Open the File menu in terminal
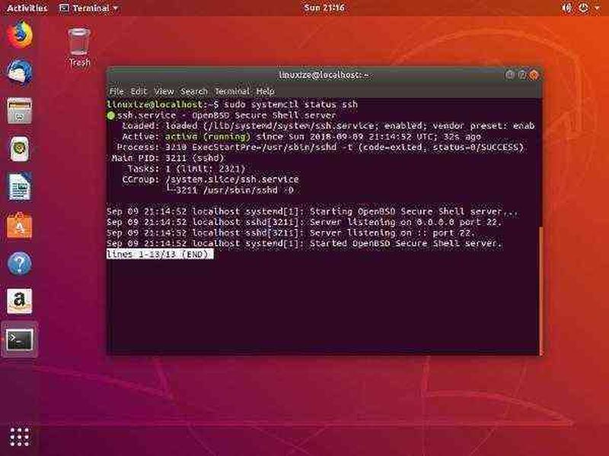The image size is (609, 456). coord(116,91)
